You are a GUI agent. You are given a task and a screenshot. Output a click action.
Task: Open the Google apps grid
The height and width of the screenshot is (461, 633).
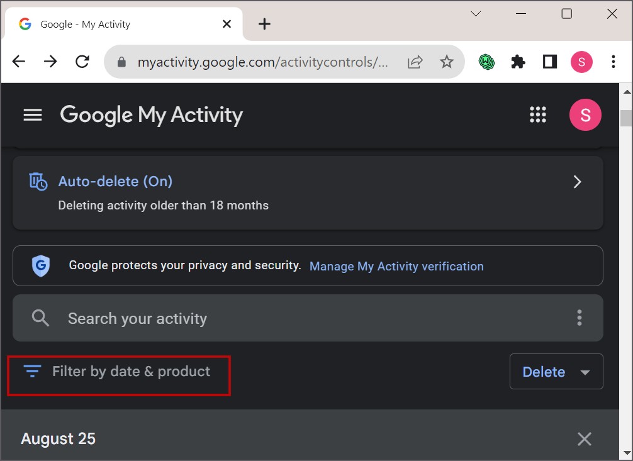pos(538,114)
